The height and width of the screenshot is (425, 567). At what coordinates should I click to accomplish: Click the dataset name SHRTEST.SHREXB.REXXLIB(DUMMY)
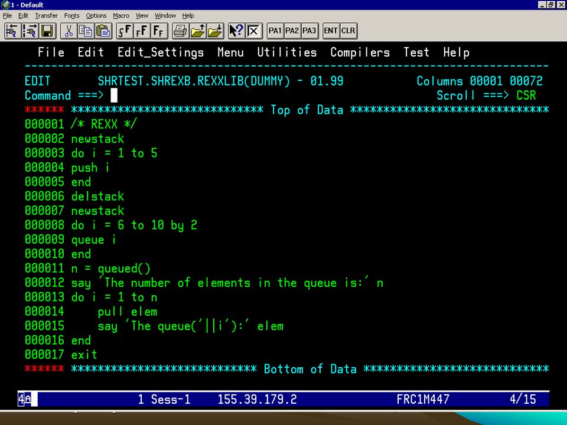tap(194, 81)
